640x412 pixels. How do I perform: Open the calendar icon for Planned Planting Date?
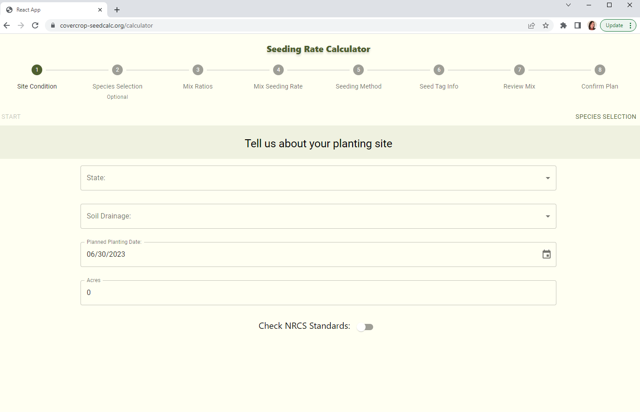546,254
